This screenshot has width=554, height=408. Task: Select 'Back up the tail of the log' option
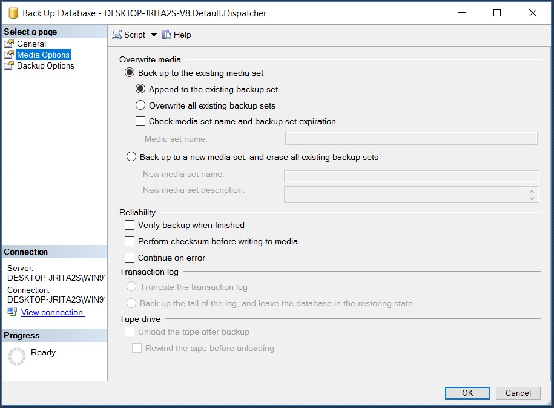pyautogui.click(x=131, y=303)
